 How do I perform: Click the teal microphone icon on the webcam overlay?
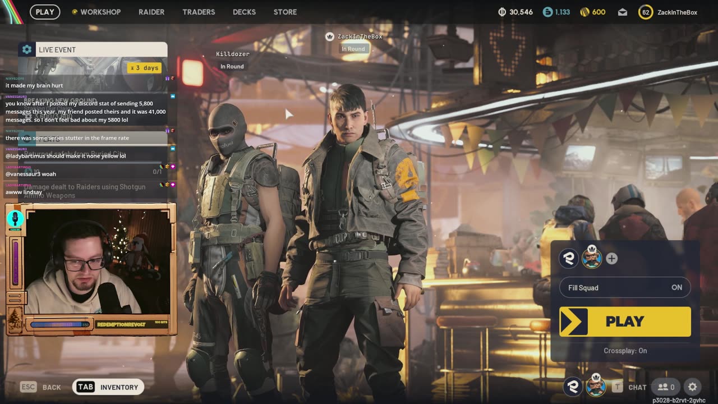point(15,219)
